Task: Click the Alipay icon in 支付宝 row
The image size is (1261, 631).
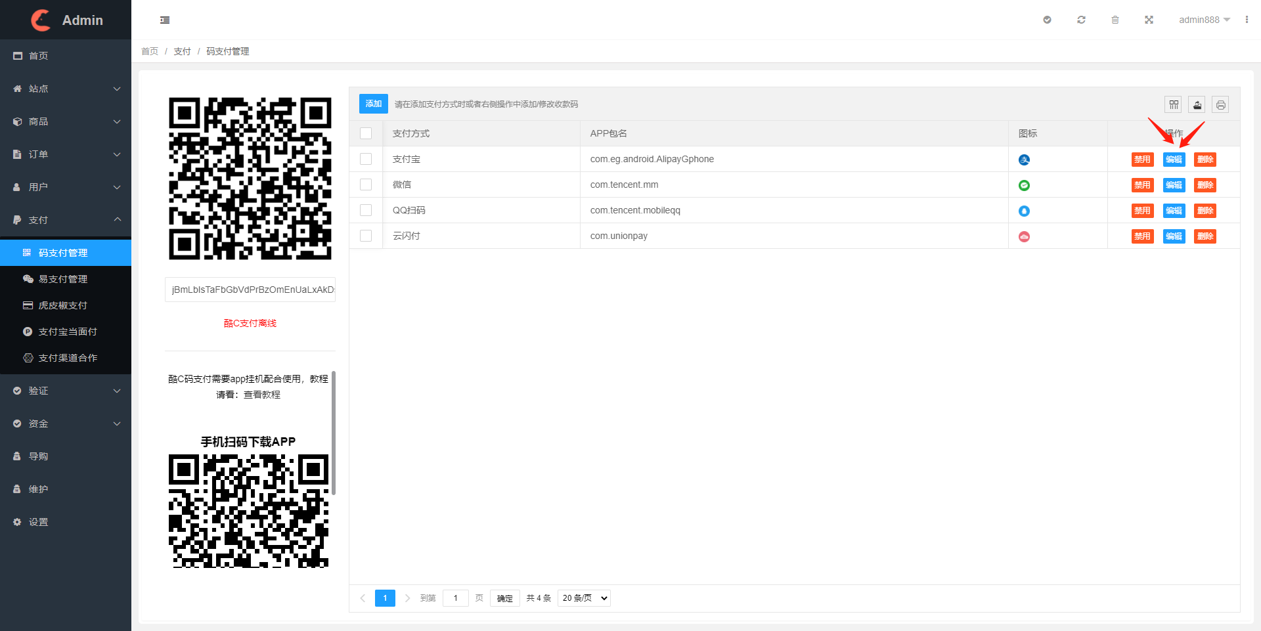Action: (x=1024, y=160)
